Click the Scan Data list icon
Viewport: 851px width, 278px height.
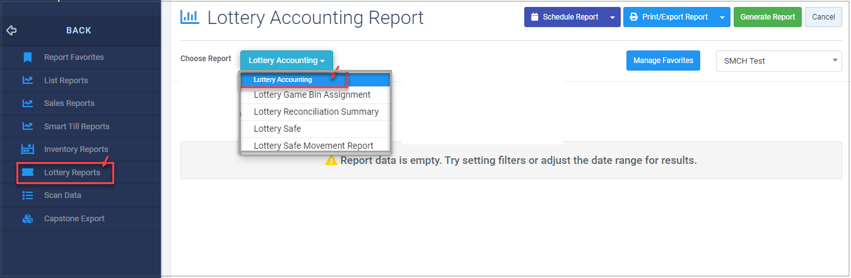click(x=27, y=195)
